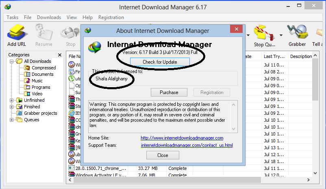Open the Downloads menu
This screenshot has height=189, width=326.
point(49,17)
